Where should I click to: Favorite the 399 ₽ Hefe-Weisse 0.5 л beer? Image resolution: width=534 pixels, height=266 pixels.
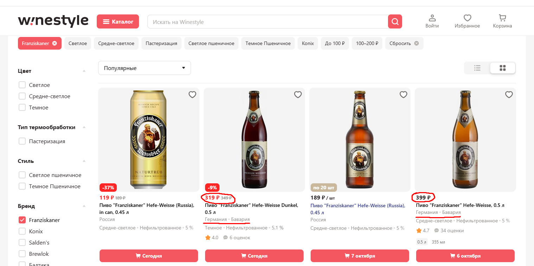(509, 95)
